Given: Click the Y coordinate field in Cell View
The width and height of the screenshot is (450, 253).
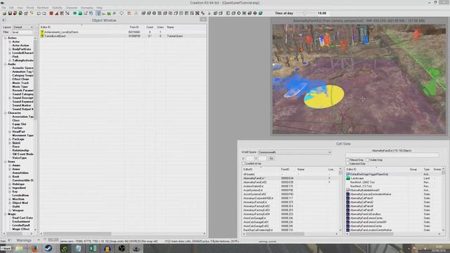Looking at the screenshot, I should tap(262, 158).
